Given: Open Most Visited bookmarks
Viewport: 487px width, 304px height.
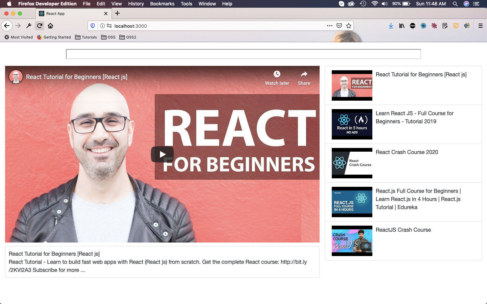Looking at the screenshot, I should (19, 37).
